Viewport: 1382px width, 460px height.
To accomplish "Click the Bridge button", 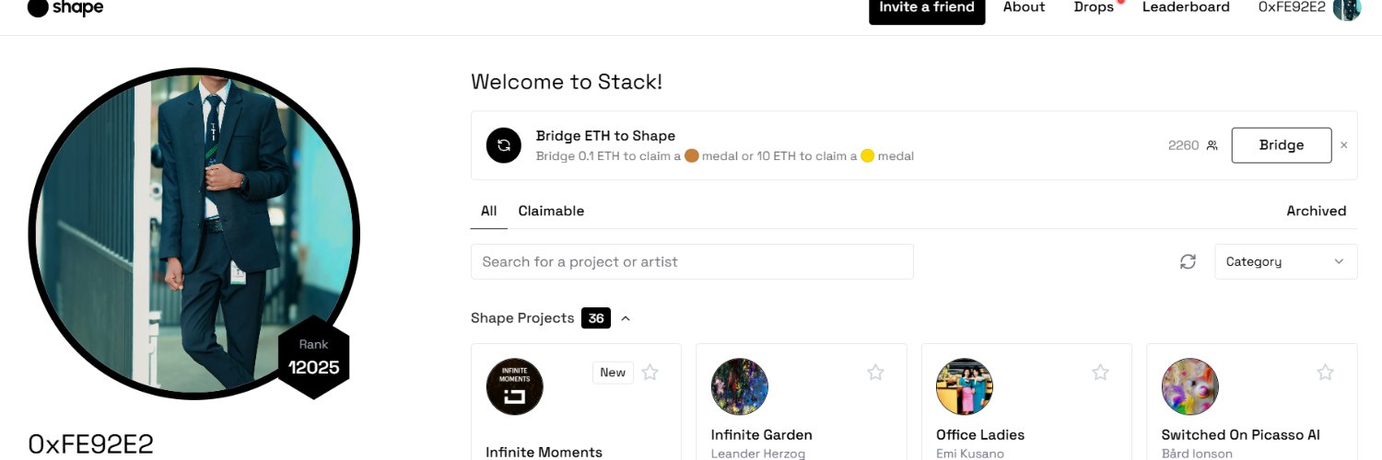I will point(1282,145).
